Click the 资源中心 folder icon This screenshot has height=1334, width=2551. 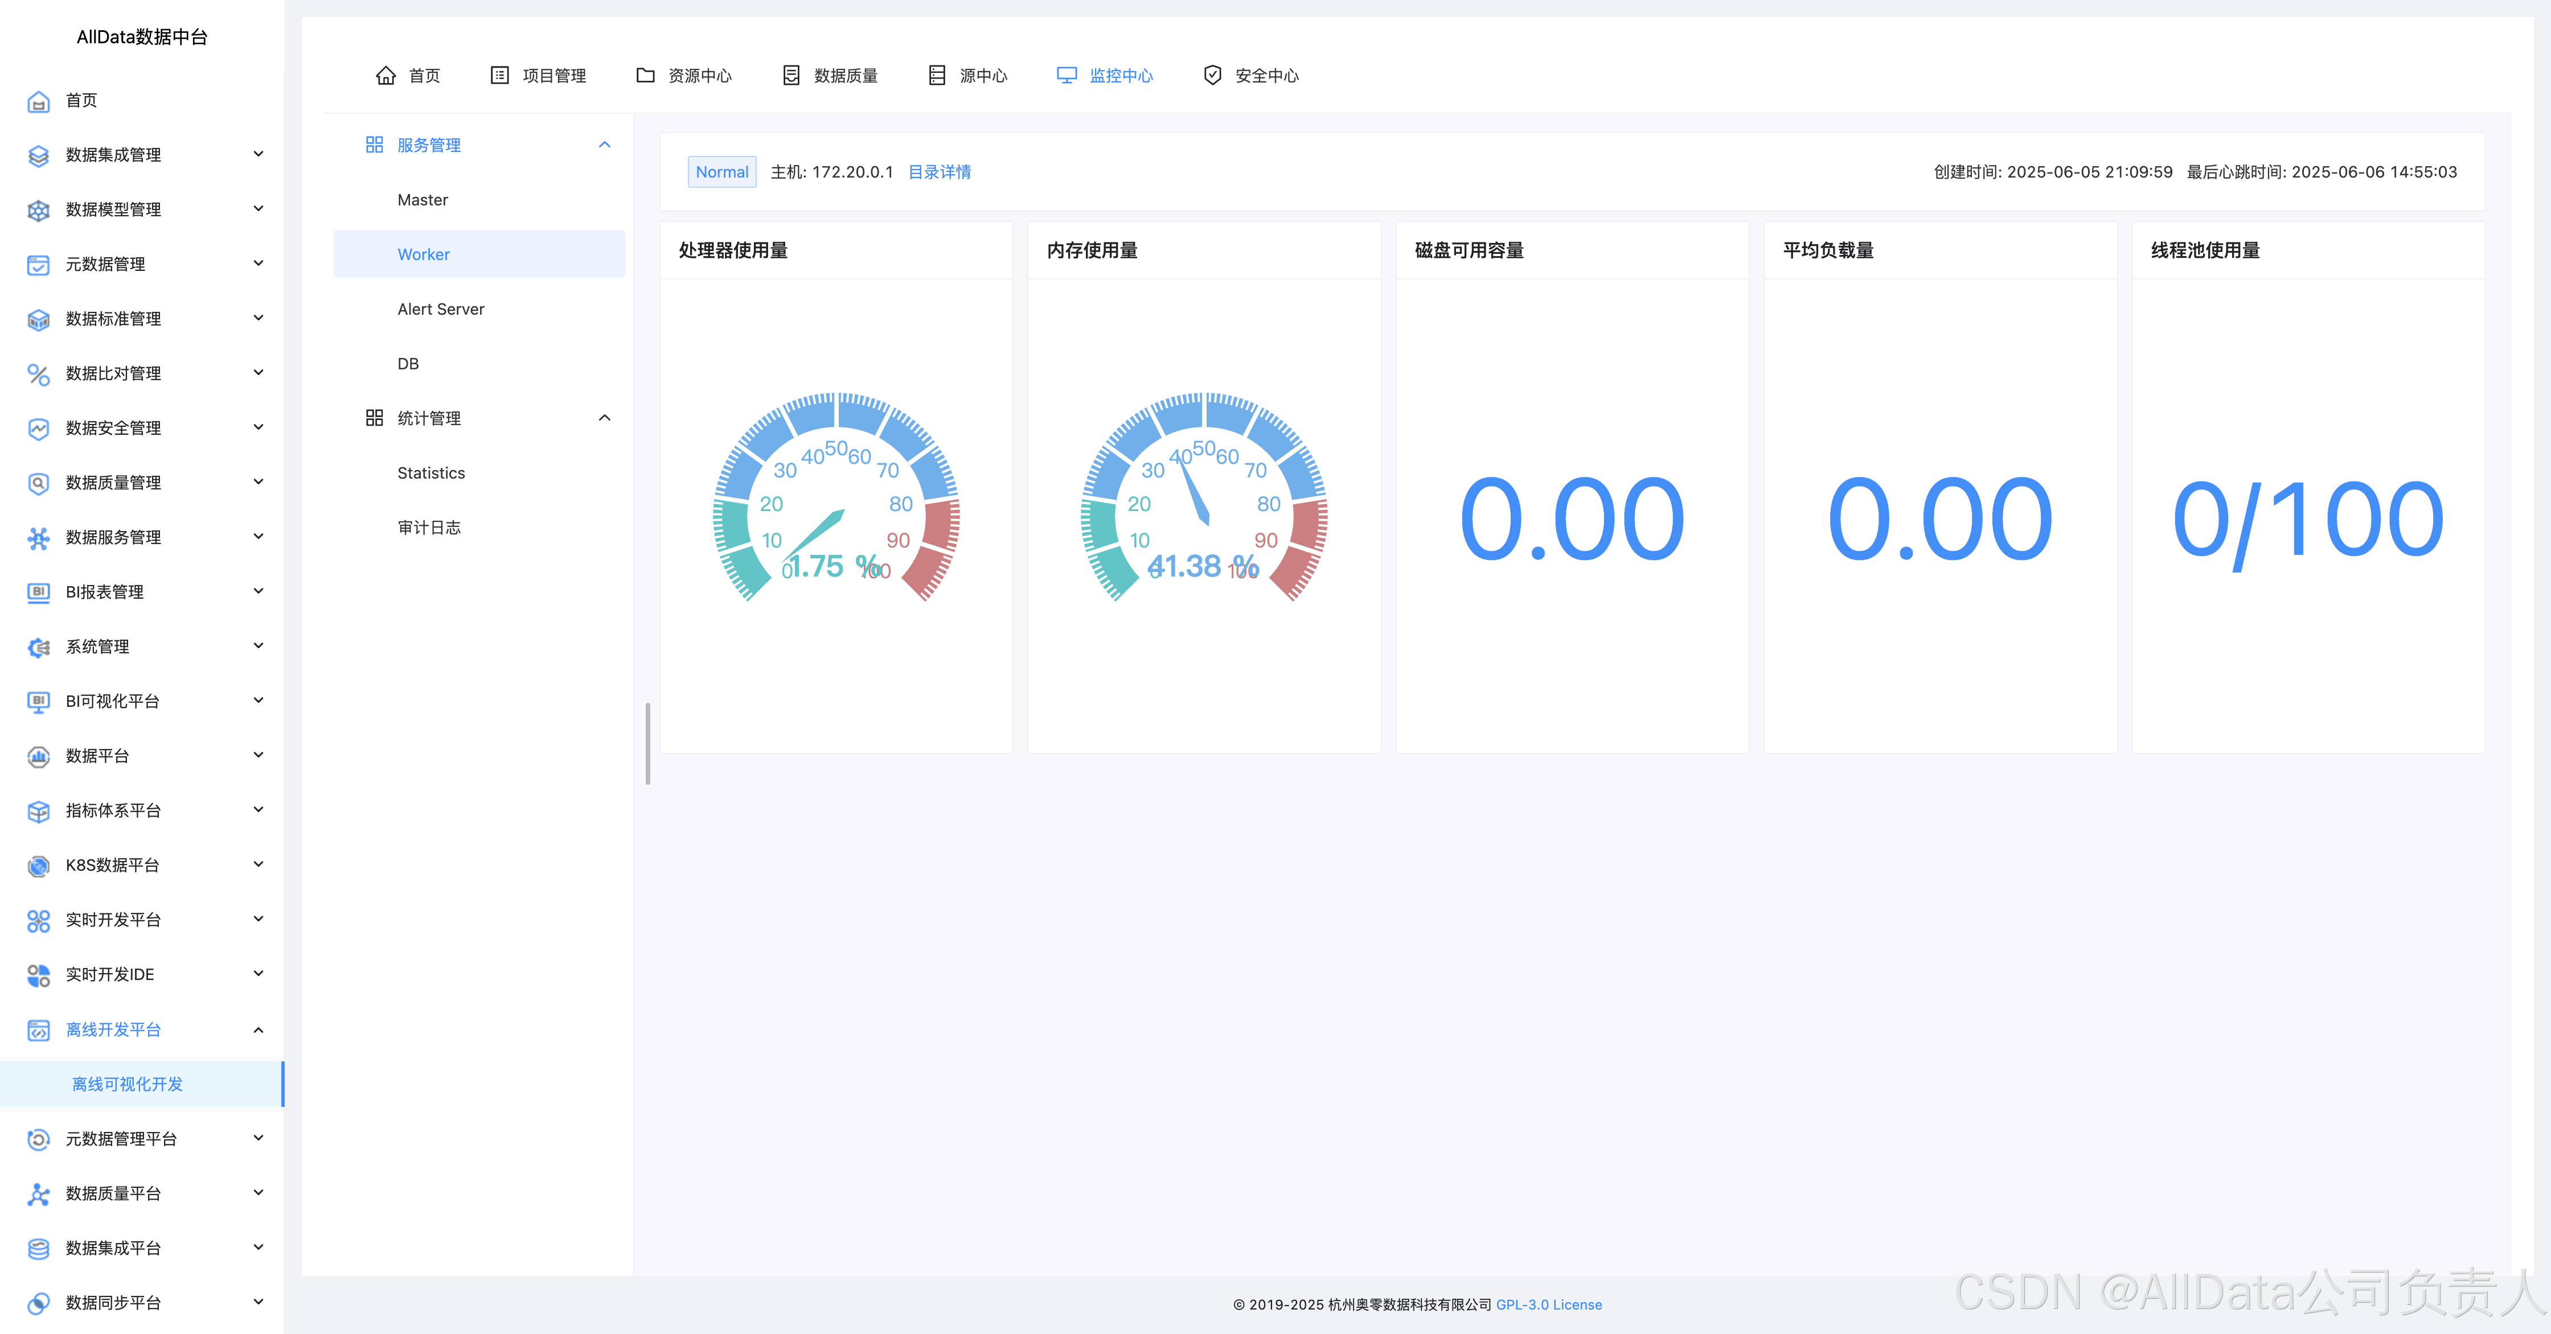click(x=646, y=75)
